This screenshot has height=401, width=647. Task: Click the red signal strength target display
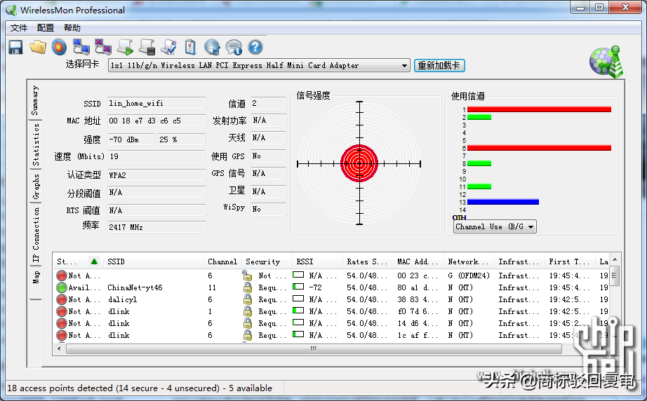pos(359,163)
